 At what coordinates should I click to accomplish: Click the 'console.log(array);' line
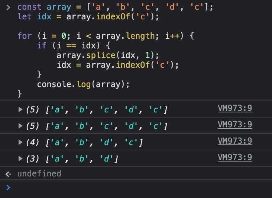click(x=83, y=84)
